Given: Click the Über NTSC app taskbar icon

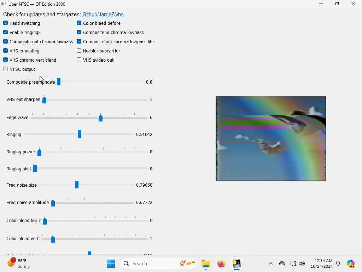Looking at the screenshot, I should click(x=237, y=263).
